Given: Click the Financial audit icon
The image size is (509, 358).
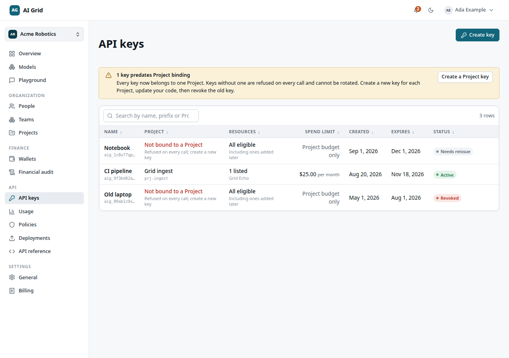Looking at the screenshot, I should (12, 172).
